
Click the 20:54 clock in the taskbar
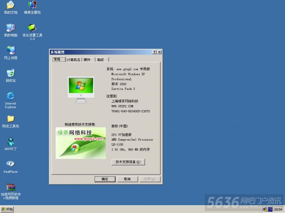coord(278,209)
